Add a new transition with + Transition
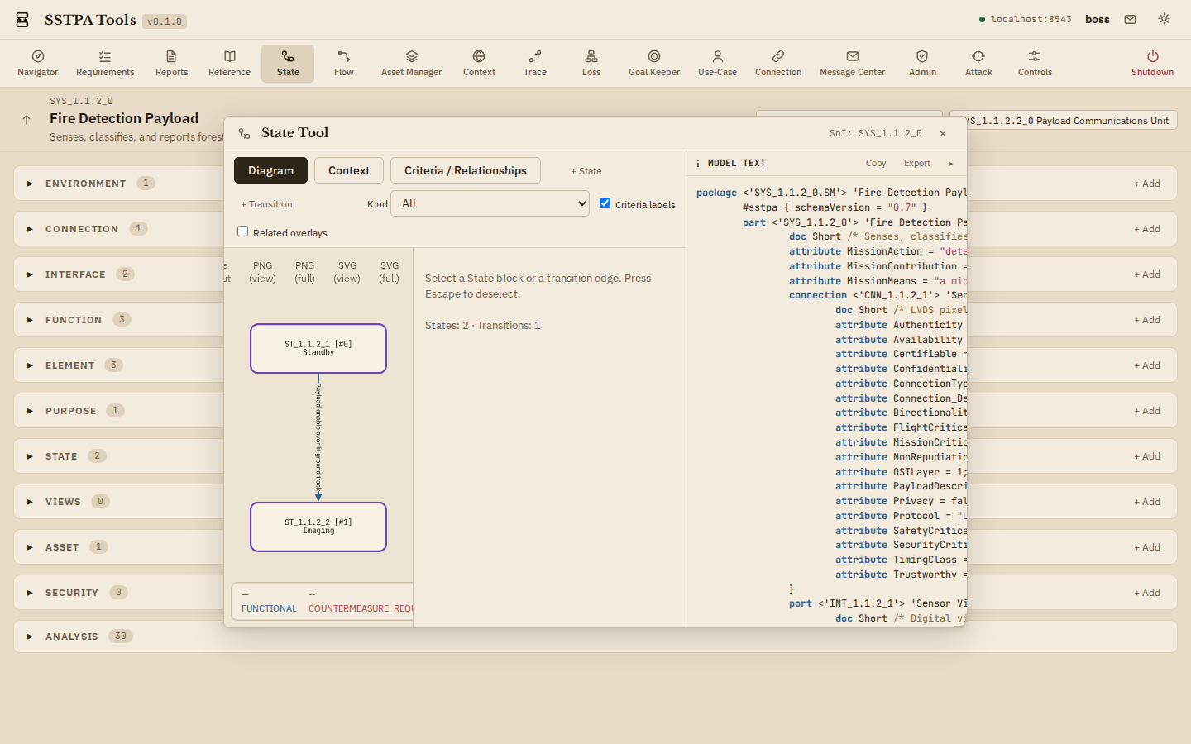The width and height of the screenshot is (1191, 744). click(x=266, y=204)
